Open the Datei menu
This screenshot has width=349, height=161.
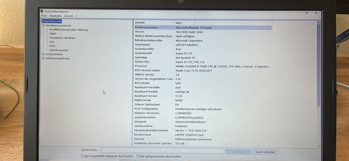[x=44, y=16]
